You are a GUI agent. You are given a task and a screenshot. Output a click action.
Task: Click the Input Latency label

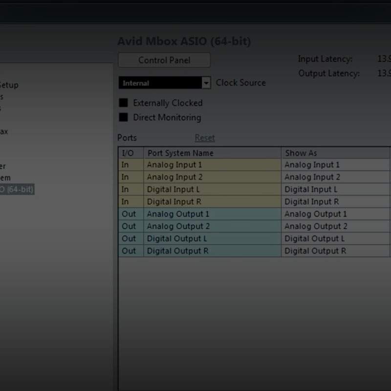(x=325, y=59)
